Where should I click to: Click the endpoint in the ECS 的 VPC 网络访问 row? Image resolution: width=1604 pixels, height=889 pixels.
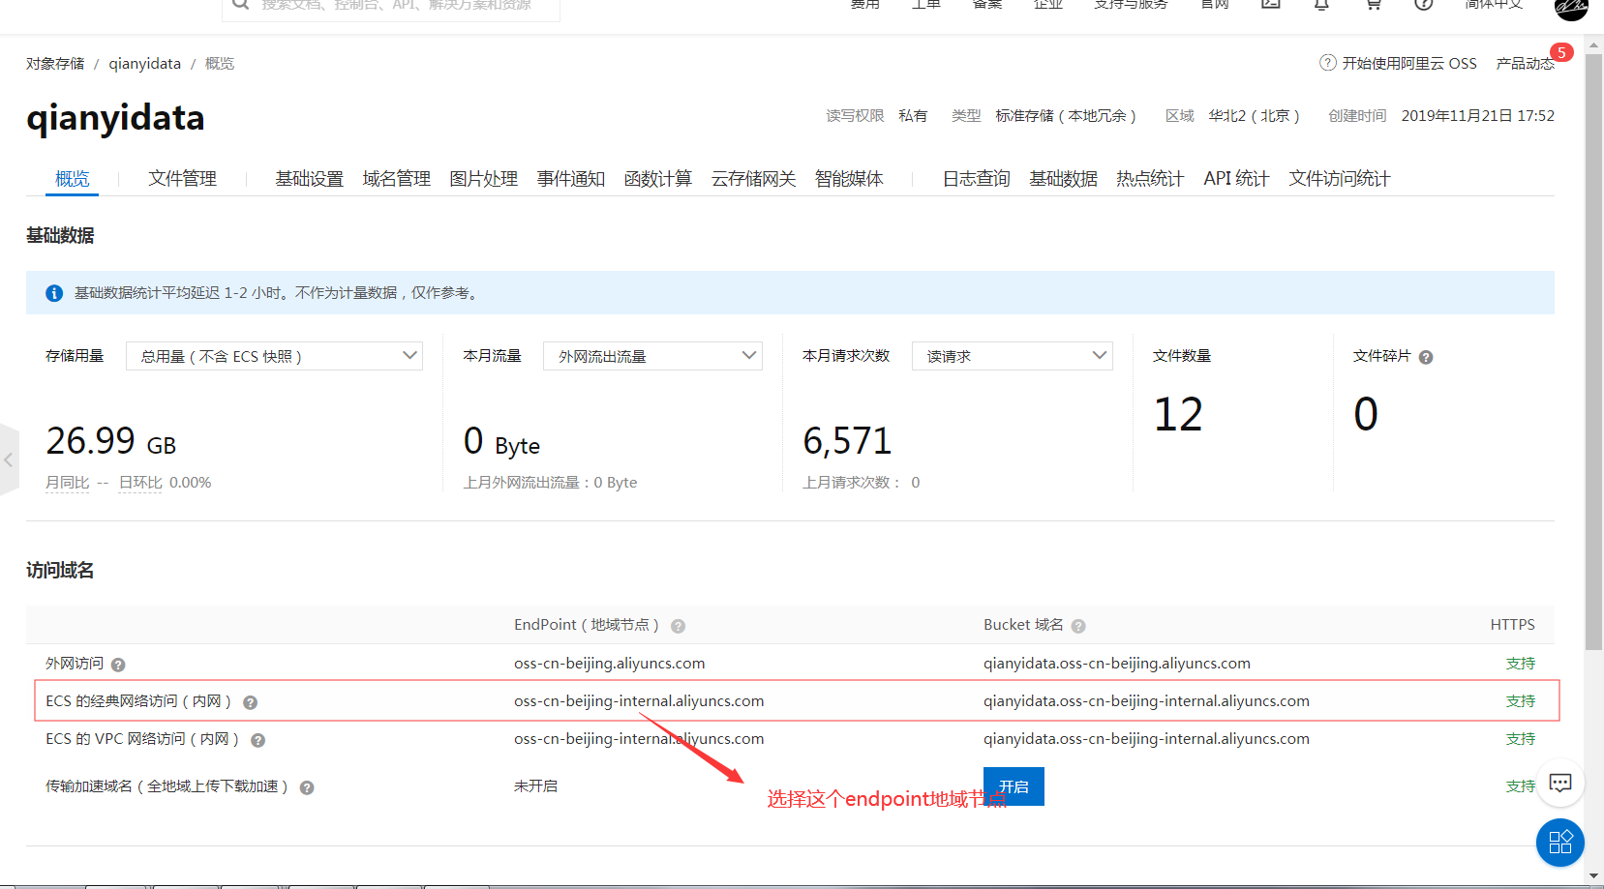pyautogui.click(x=639, y=739)
